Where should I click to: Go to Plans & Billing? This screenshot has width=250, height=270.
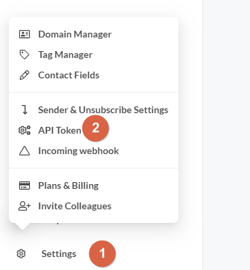point(68,185)
